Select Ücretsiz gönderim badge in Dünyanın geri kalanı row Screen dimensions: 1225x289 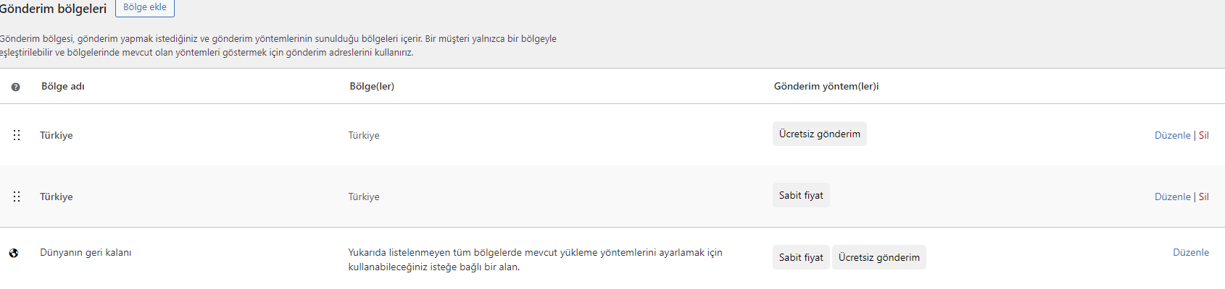879,257
